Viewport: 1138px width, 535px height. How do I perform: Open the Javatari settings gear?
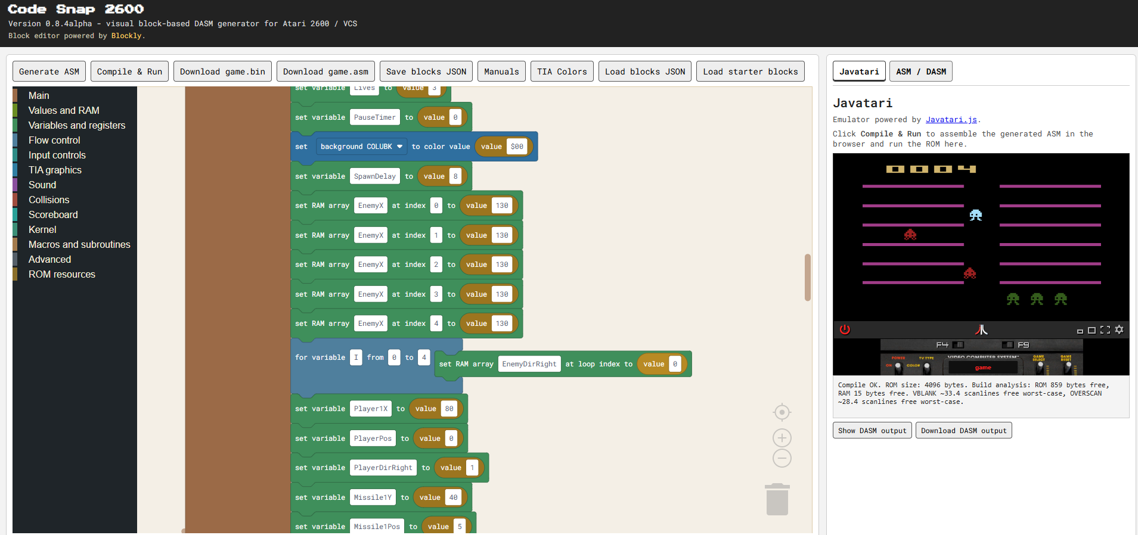[1119, 329]
